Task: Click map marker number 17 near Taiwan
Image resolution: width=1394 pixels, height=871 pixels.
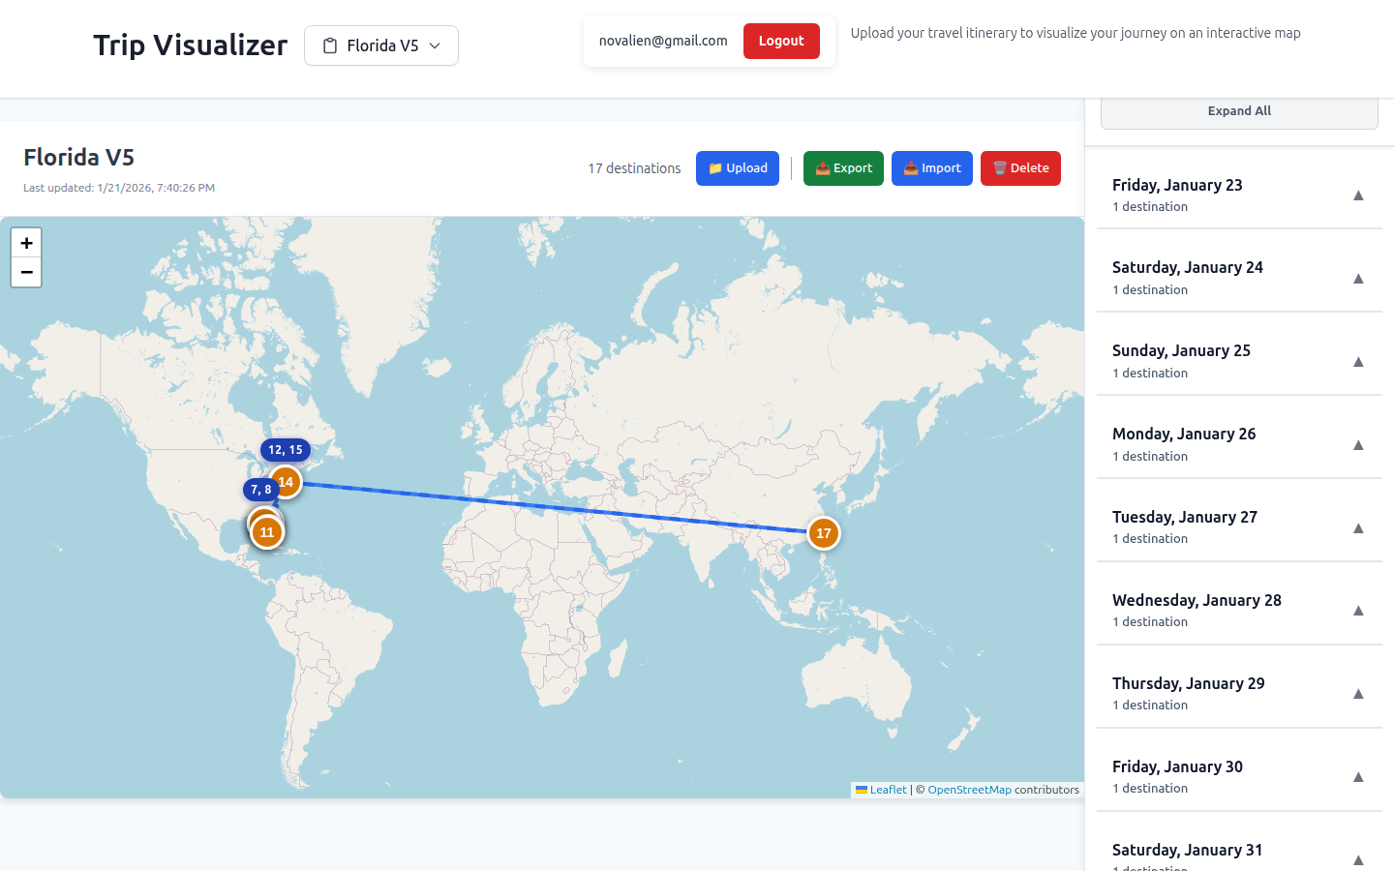Action: point(824,532)
